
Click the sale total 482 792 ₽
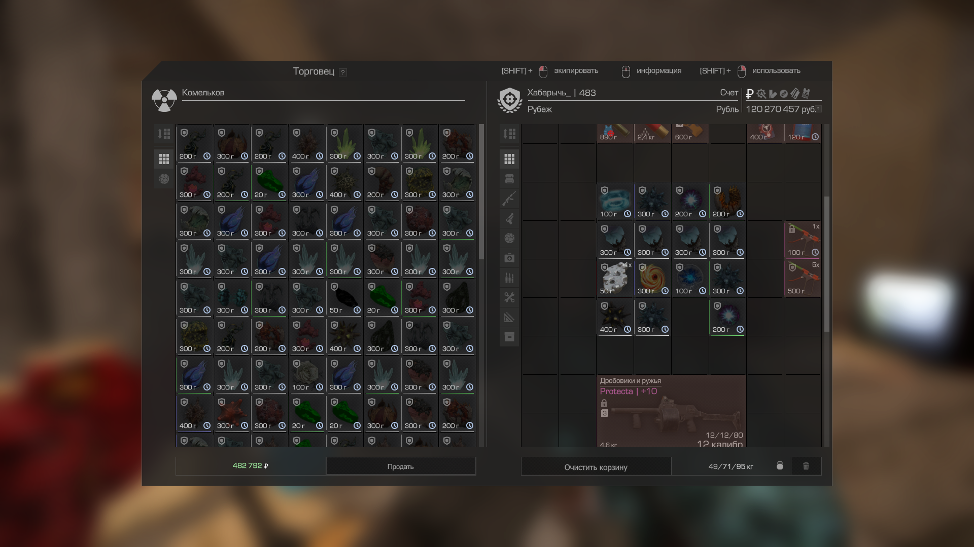tap(251, 465)
